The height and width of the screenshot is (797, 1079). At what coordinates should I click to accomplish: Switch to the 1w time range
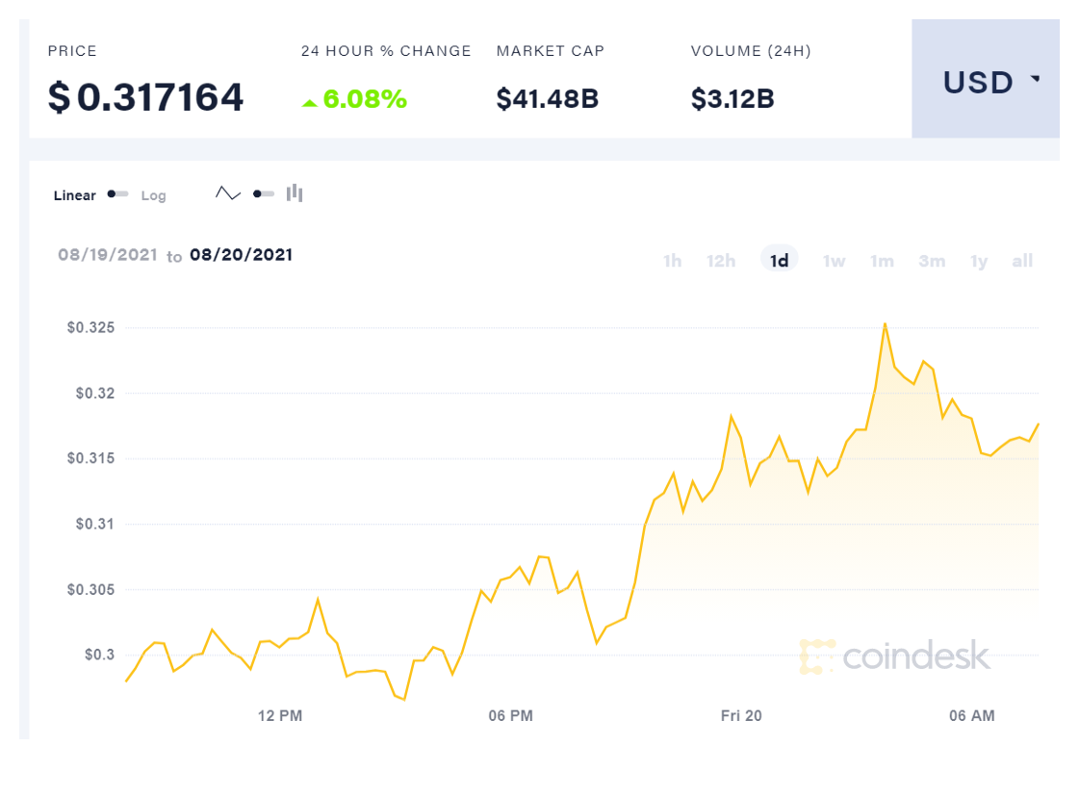coord(834,261)
